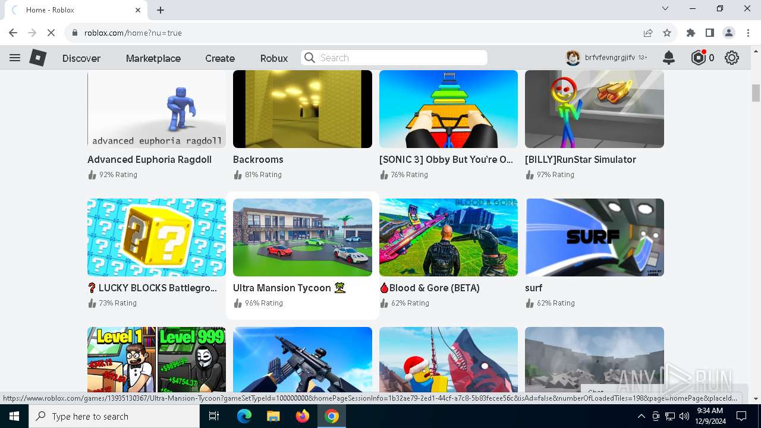Open the Windows notification center
The width and height of the screenshot is (761, 428).
[741, 416]
